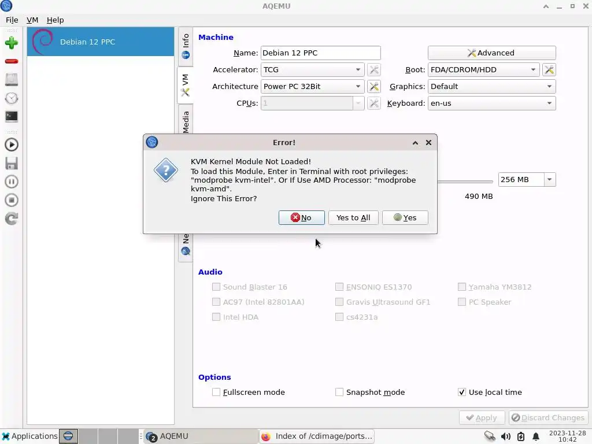Click Yes to All in Error dialog
Viewport: 592px width, 444px height.
[353, 217]
